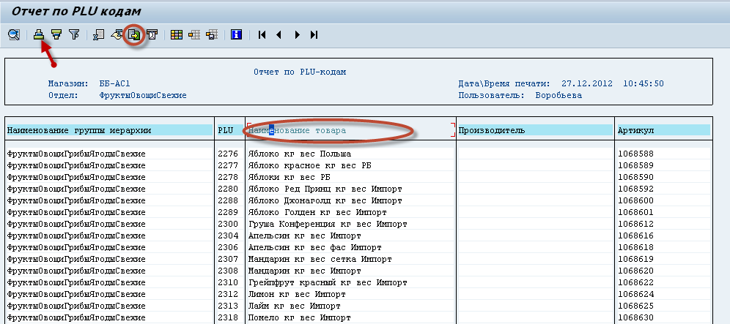Select article number 1068618
The image size is (730, 324).
[x=636, y=248]
